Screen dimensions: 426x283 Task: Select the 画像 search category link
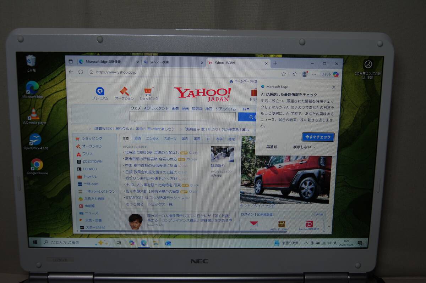pos(175,108)
